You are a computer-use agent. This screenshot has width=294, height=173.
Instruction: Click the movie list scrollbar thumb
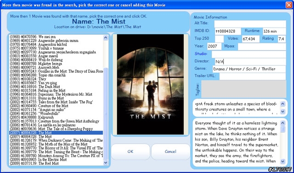tap(106, 113)
